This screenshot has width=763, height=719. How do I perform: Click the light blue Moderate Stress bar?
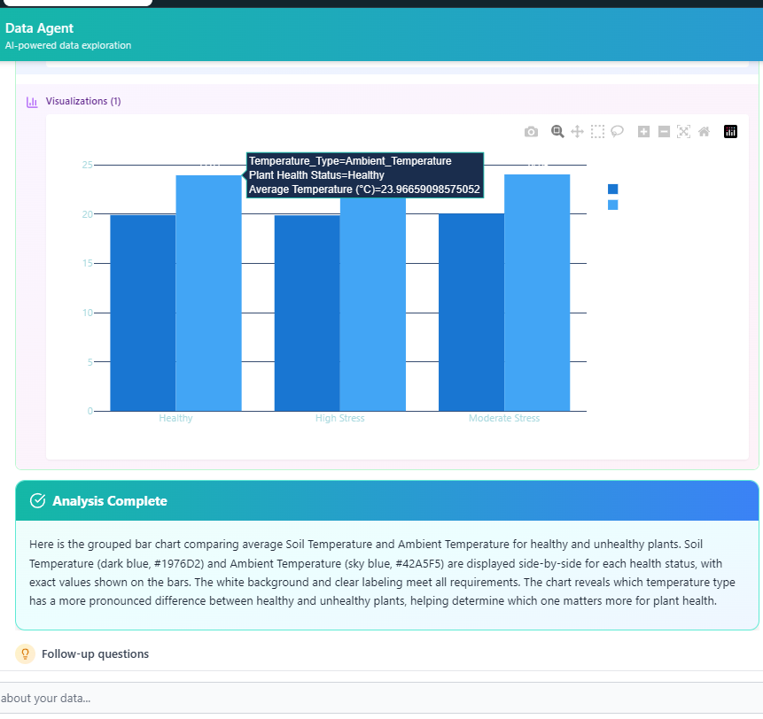(x=537, y=293)
